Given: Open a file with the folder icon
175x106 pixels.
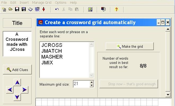Looking at the screenshot, I should [11, 9].
